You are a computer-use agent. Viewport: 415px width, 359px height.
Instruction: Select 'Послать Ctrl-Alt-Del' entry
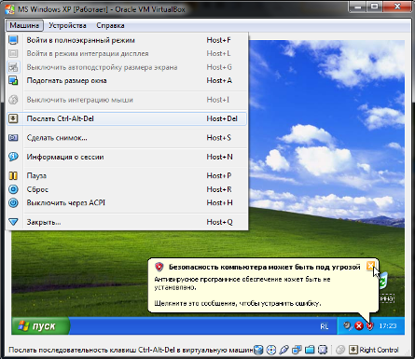coord(127,118)
